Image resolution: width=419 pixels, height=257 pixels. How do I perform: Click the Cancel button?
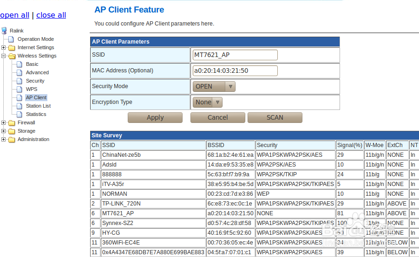[x=217, y=117]
